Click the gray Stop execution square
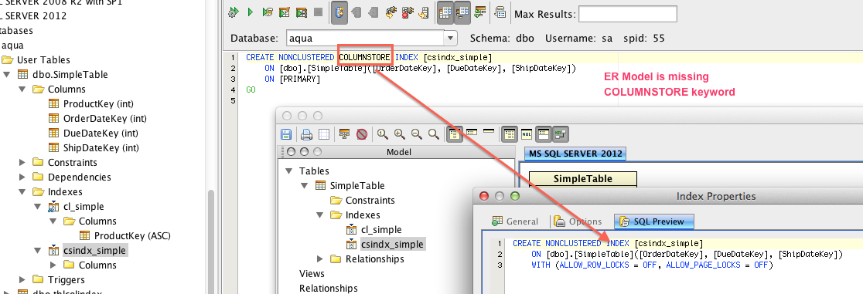The width and height of the screenshot is (863, 294). coord(318,12)
